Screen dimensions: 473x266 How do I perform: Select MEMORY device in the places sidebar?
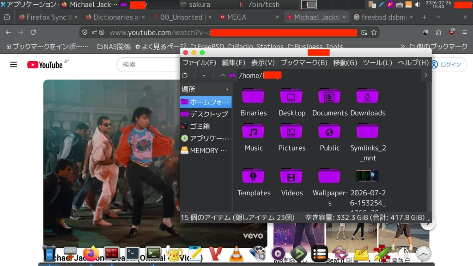[206, 150]
